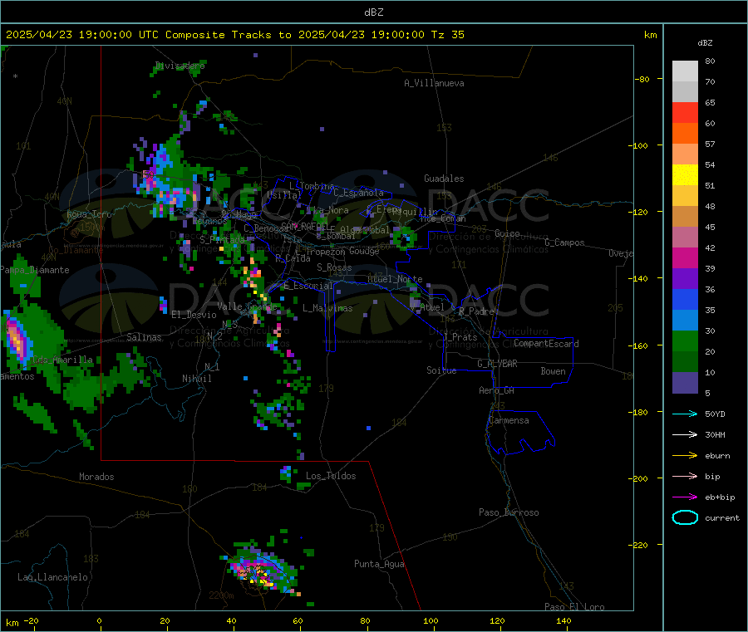The height and width of the screenshot is (632, 748).
Task: Select the 51-54 dBZ yellow swatch
Action: pos(685,175)
